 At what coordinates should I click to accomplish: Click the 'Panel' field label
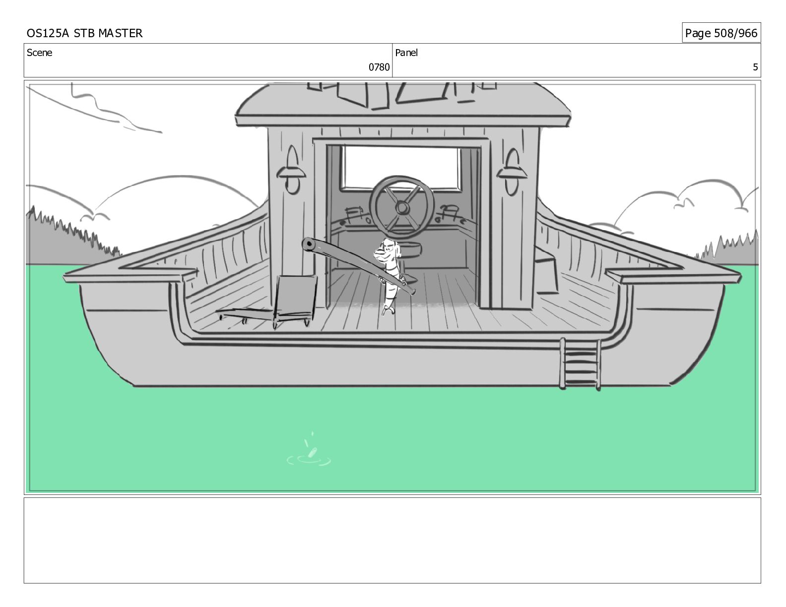406,53
